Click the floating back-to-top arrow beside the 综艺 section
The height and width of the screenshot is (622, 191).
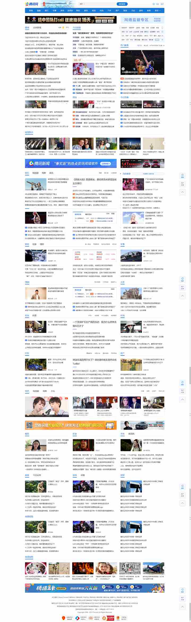tap(183, 399)
